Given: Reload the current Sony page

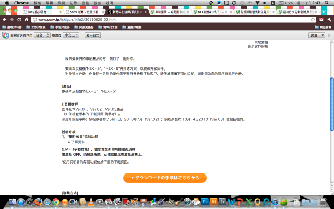Looking at the screenshot, I should (x=19, y=20).
